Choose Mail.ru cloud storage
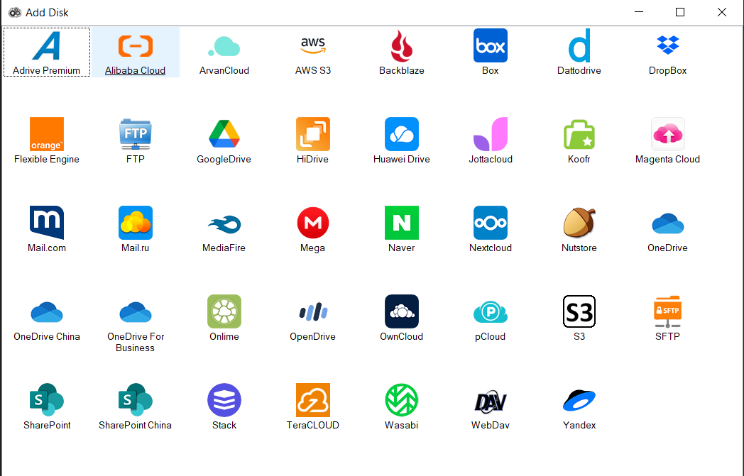 pos(135,228)
